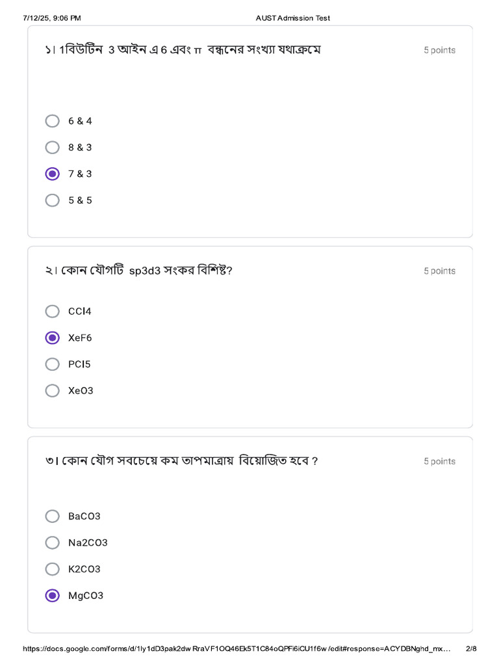The image size is (499, 666).
Task: Select the "6 & 4" radio option
Action: click(x=53, y=121)
